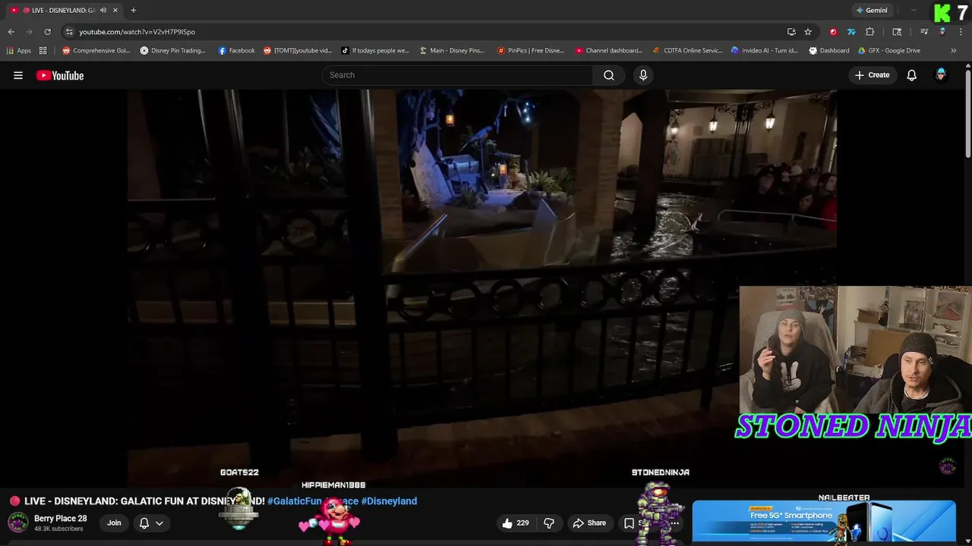Bookmark this page with the star icon
972x546 pixels.
click(808, 32)
